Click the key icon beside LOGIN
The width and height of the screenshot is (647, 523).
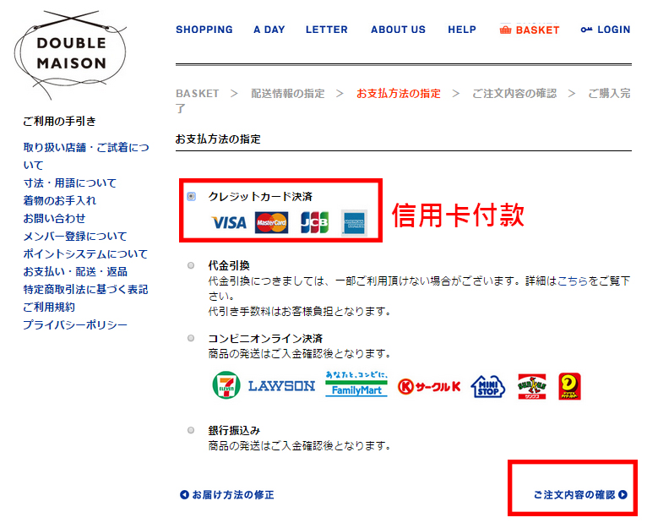[x=586, y=30]
